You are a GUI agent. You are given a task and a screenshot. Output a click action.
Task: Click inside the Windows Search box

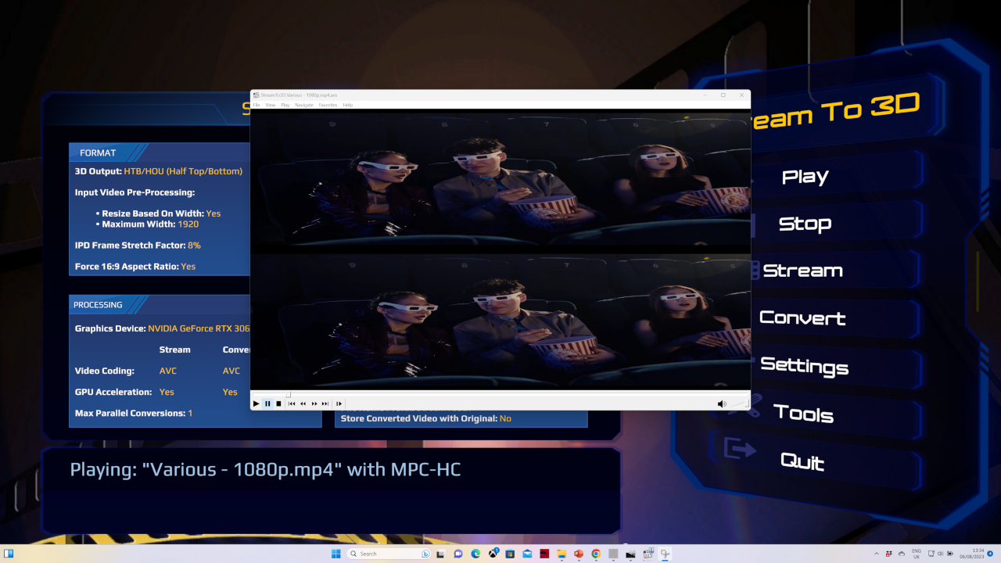383,553
